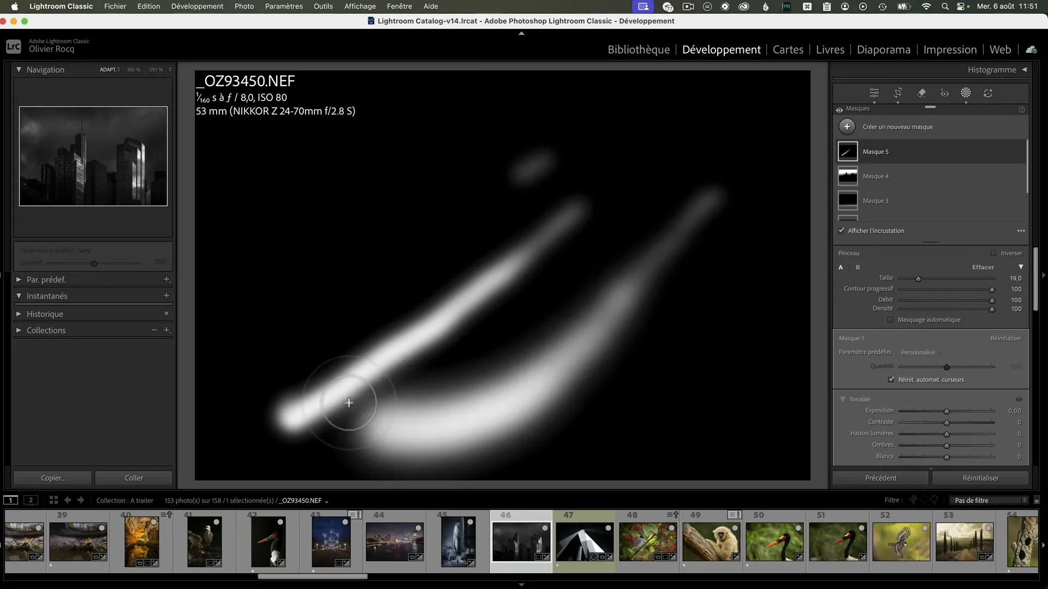Switch to Cartes module
Screen dimensions: 1048x589
click(x=788, y=50)
